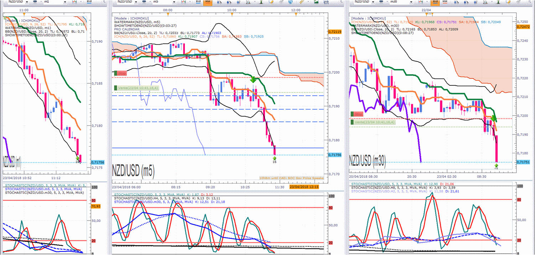535x255 pixels.
Task: Click the BOC Gov Poloz Speaks calendar notice
Action: [291, 178]
